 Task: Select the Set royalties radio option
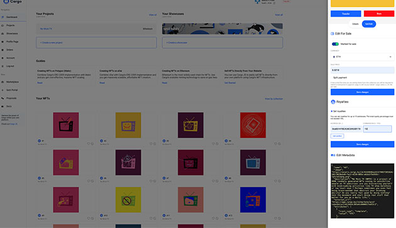[x=332, y=111]
